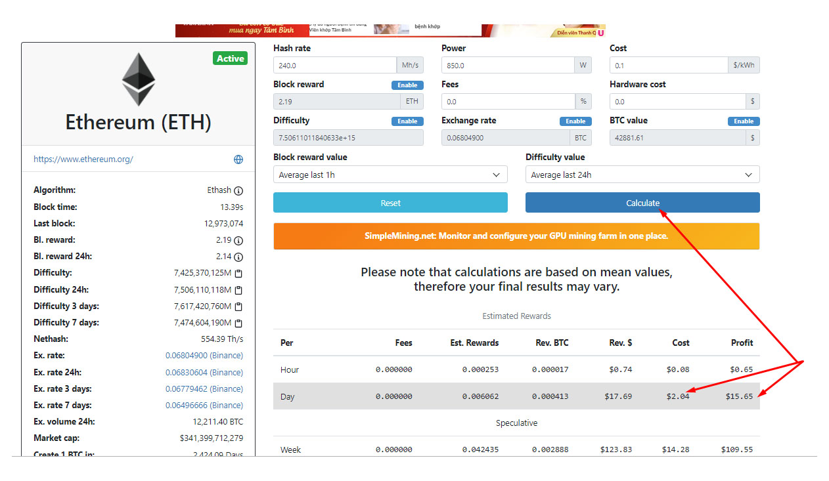The height and width of the screenshot is (481, 829).
Task: Open the Bl. reward 24h info icon
Action: pyautogui.click(x=238, y=257)
